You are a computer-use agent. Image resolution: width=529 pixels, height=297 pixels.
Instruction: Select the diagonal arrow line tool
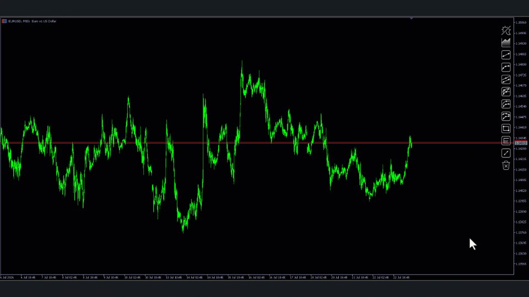506,153
